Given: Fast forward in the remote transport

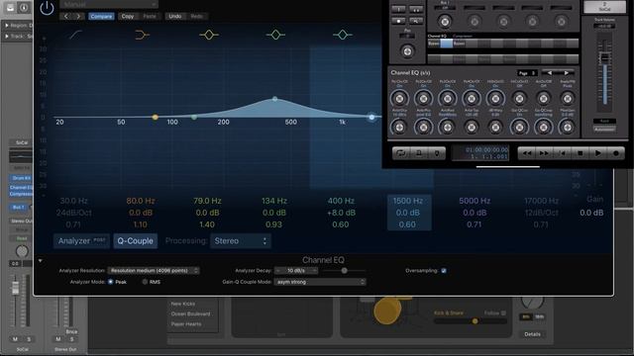Looking at the screenshot, I should click(x=544, y=153).
